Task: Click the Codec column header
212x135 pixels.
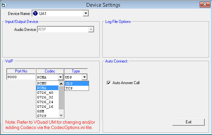Action: 50,71
